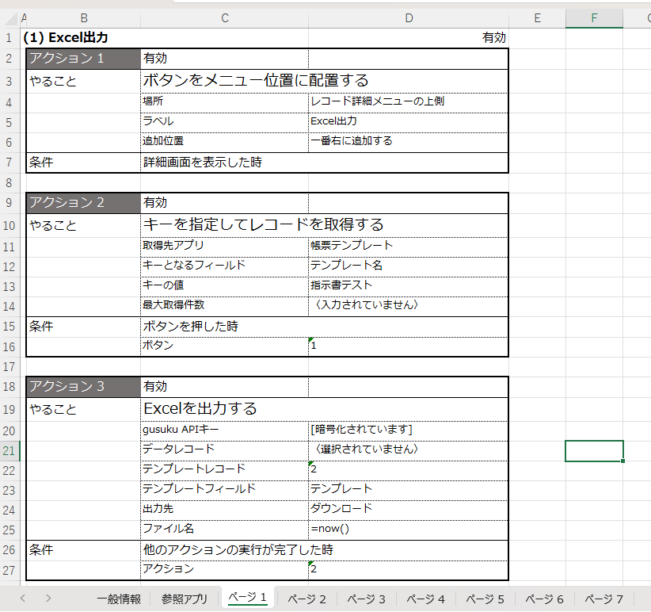Select the 指示書テスト cell
Viewport: 651px width, 612px height.
point(408,285)
